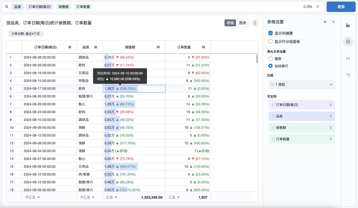Image resolution: width=358 pixels, height=208 pixels.
Task: Grab handle icon of 订单日期(每日) visible column
Action: point(273,105)
